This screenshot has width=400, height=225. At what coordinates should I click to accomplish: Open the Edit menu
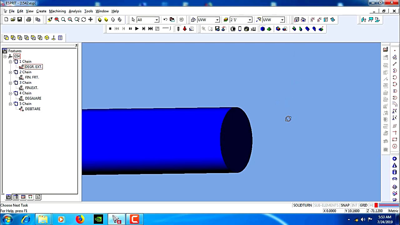20,11
